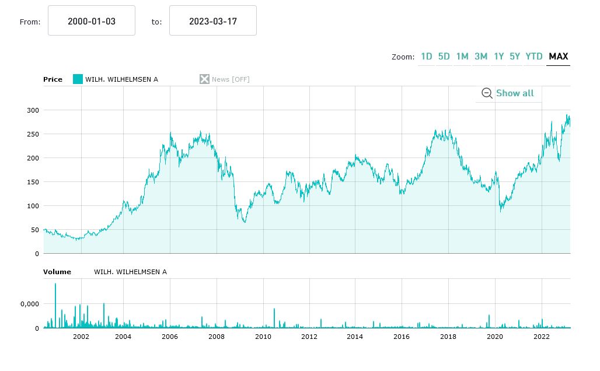Click the teal WILH. WILHELMSEN A swatch

[78, 79]
